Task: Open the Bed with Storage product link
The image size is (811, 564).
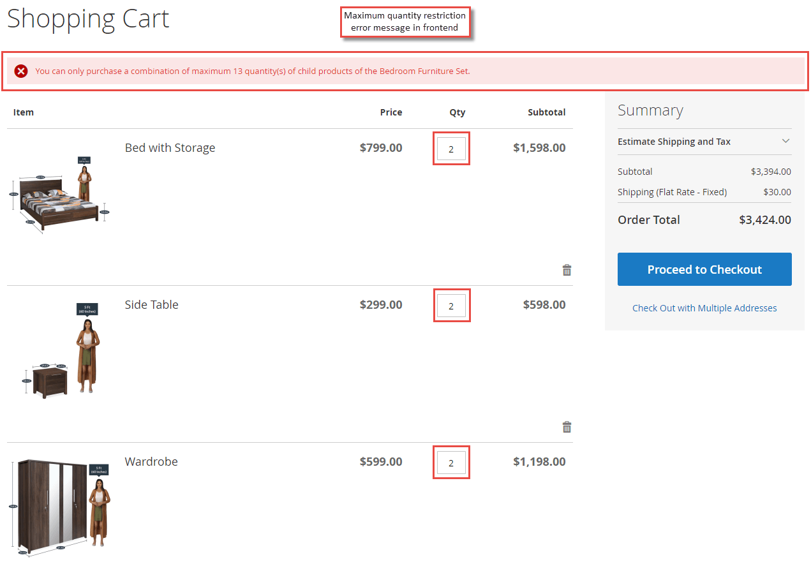Action: click(x=170, y=147)
